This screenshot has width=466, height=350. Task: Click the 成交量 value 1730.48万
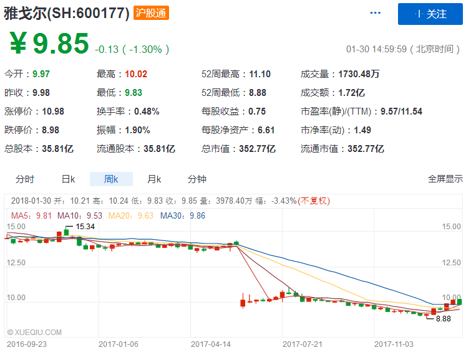(x=359, y=74)
